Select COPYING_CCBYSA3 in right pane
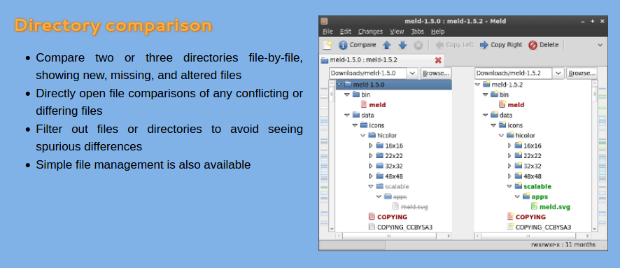This screenshot has width=620, height=268. (x=539, y=227)
